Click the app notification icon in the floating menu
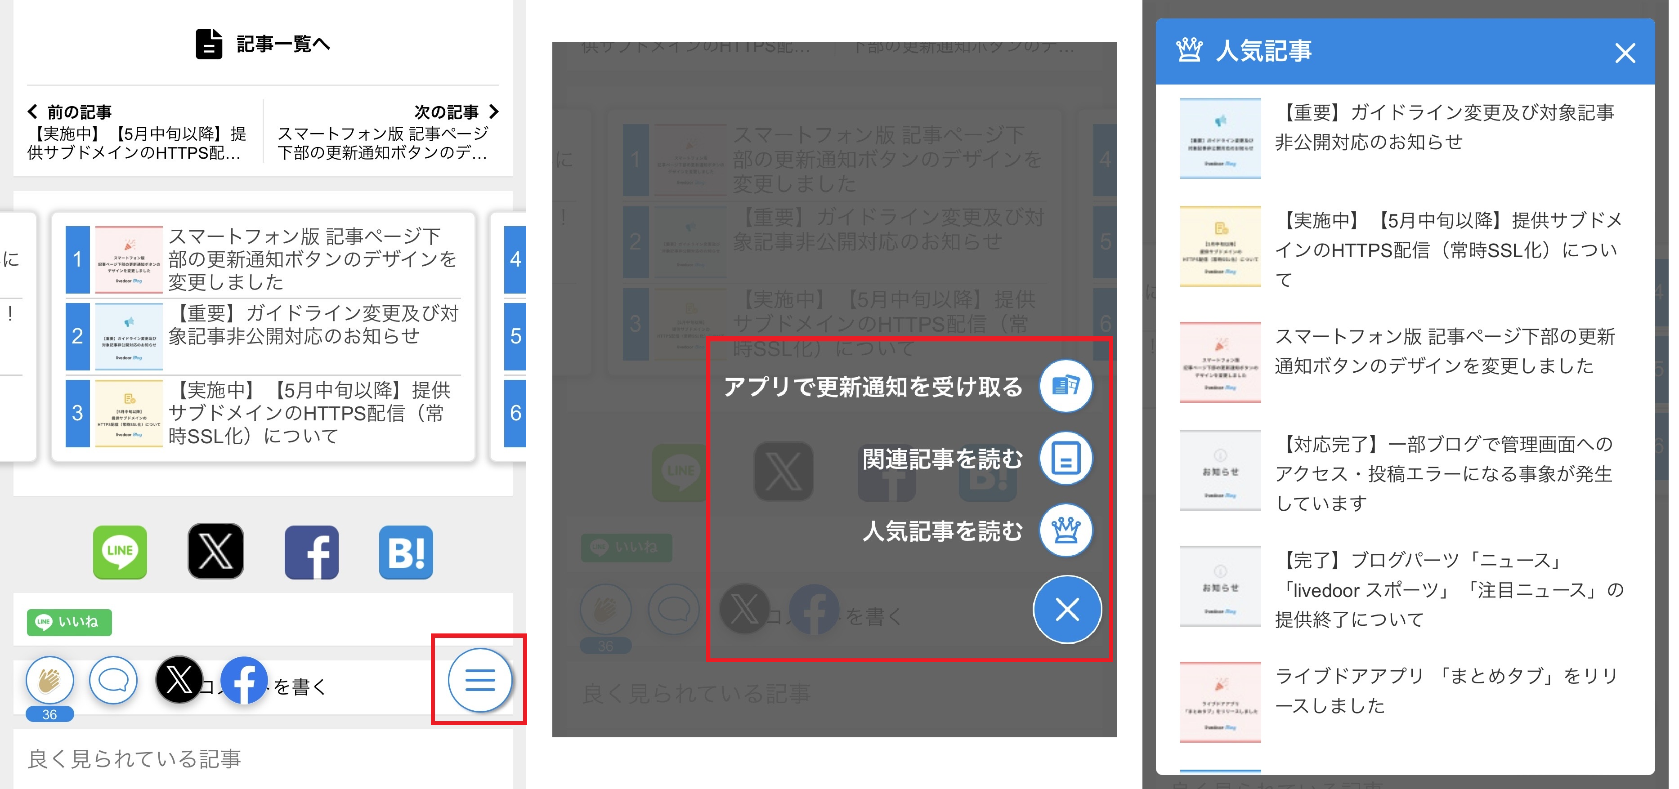The height and width of the screenshot is (789, 1679). [x=1066, y=386]
